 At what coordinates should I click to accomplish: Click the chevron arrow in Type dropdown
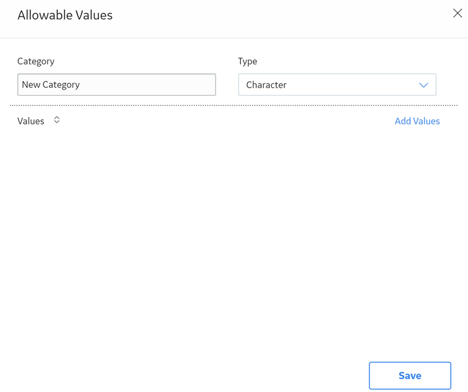424,85
